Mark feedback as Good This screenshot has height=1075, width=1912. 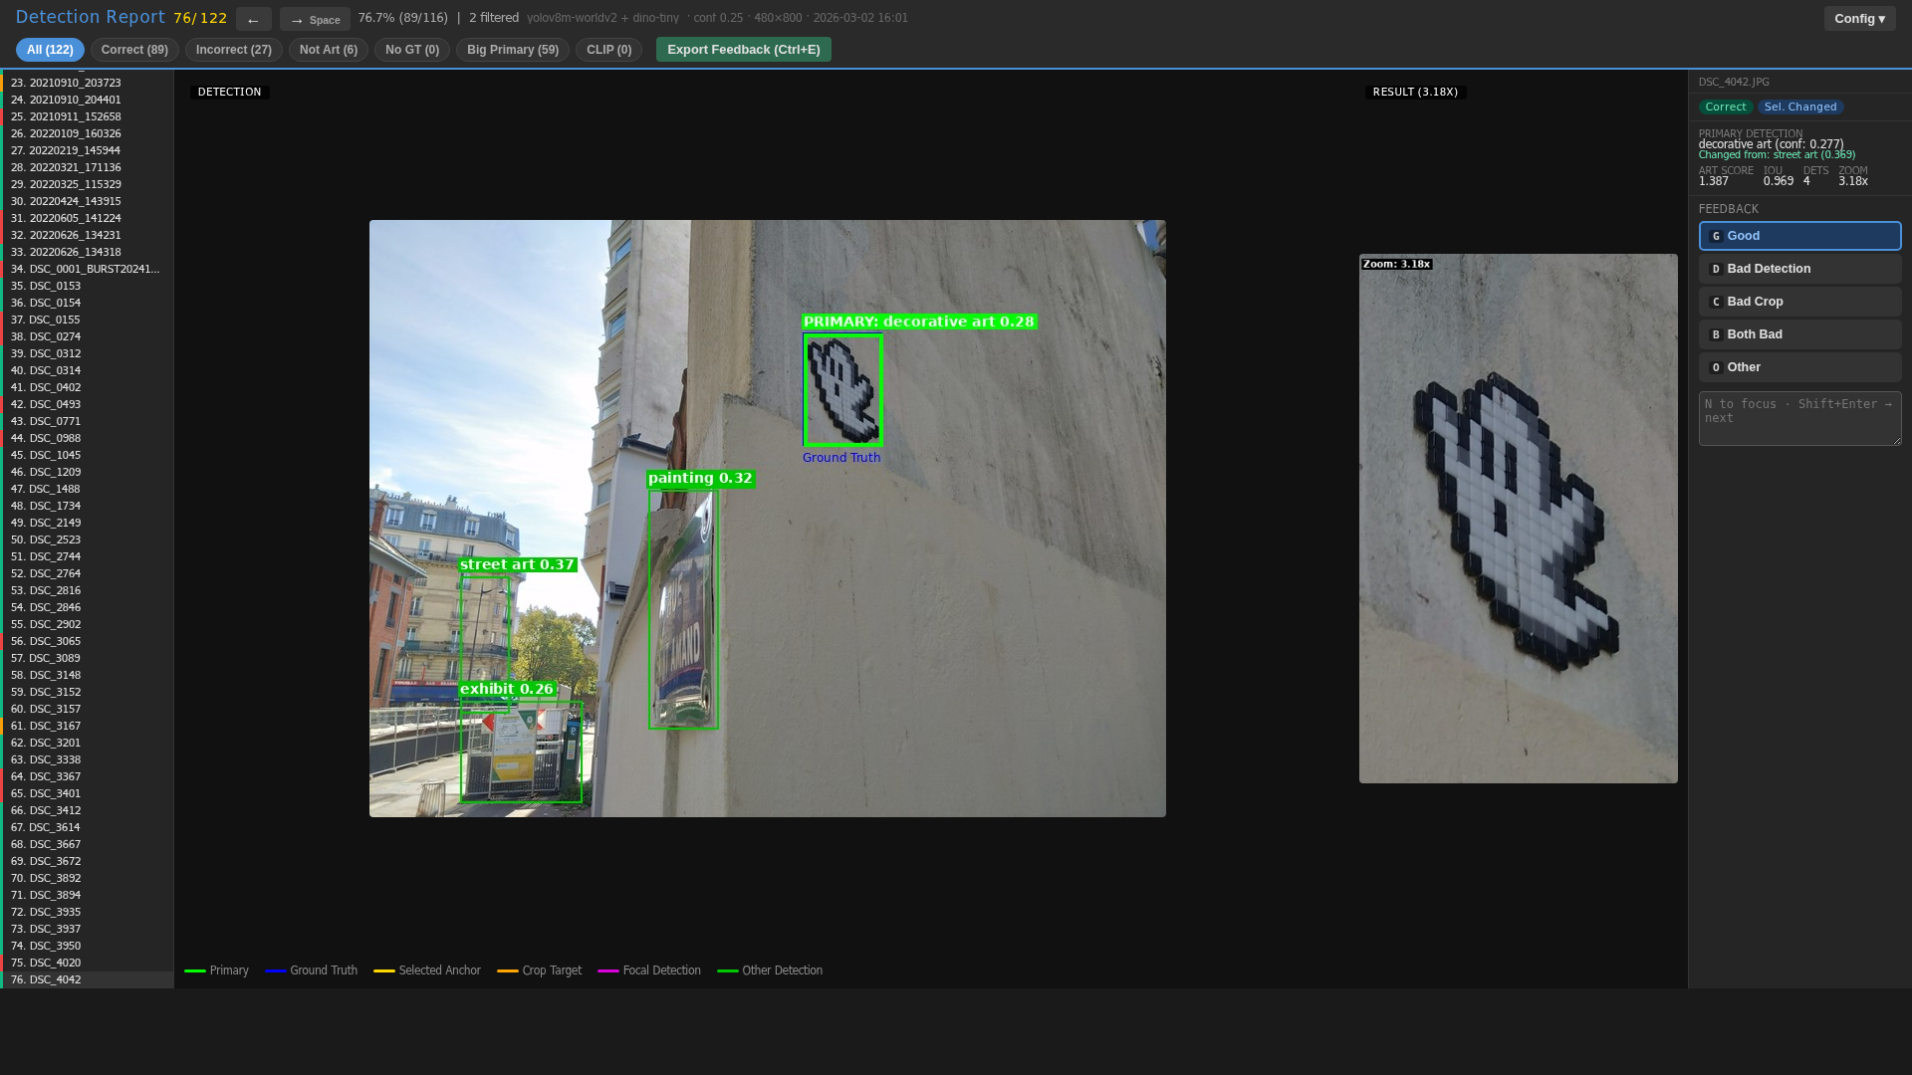1799,236
